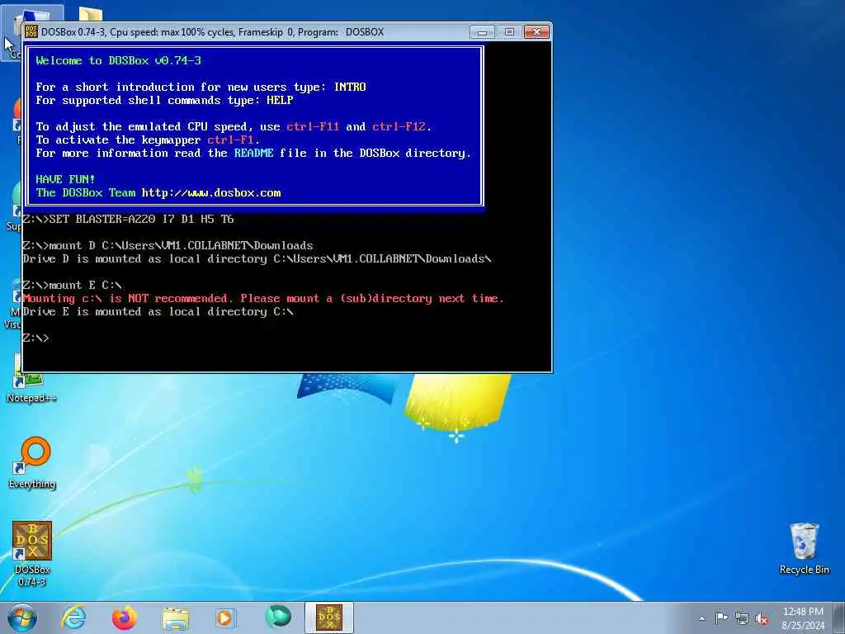Screen dimensions: 845x634
Task: Open the DOSBox 0.74-3 desktop shortcut
Action: pos(32,552)
